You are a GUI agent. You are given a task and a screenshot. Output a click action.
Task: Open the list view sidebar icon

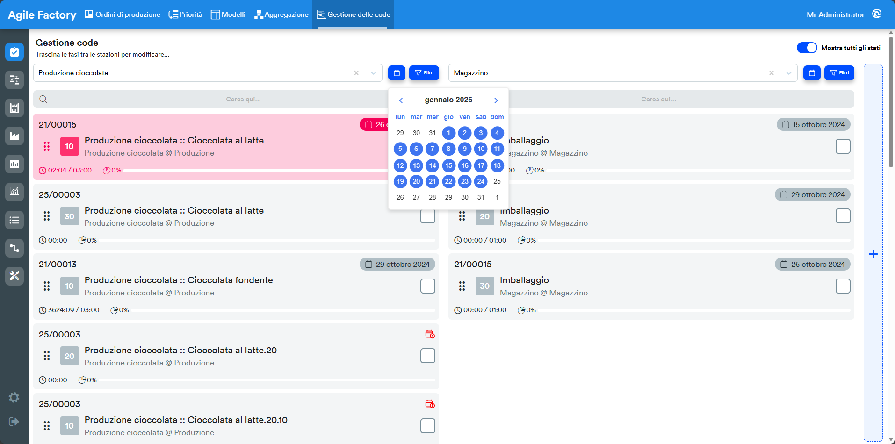click(14, 220)
